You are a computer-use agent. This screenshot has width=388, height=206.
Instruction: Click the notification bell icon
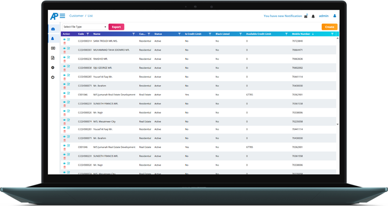click(x=313, y=16)
